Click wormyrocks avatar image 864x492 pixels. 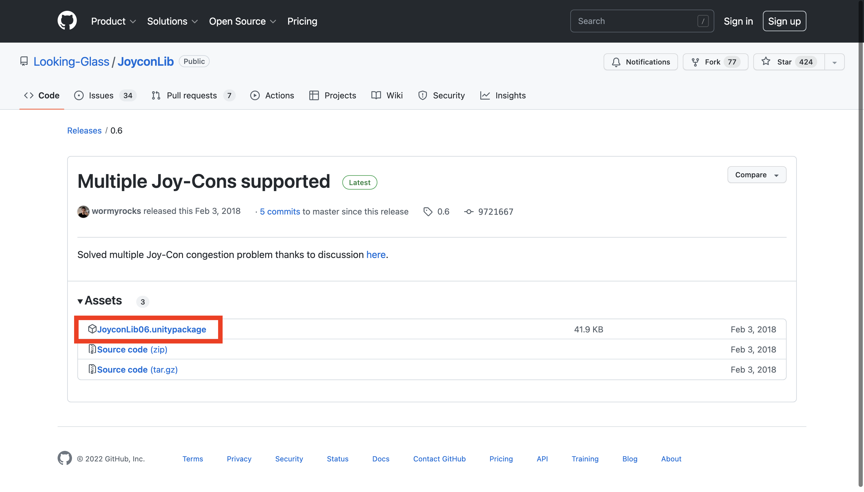click(x=83, y=211)
